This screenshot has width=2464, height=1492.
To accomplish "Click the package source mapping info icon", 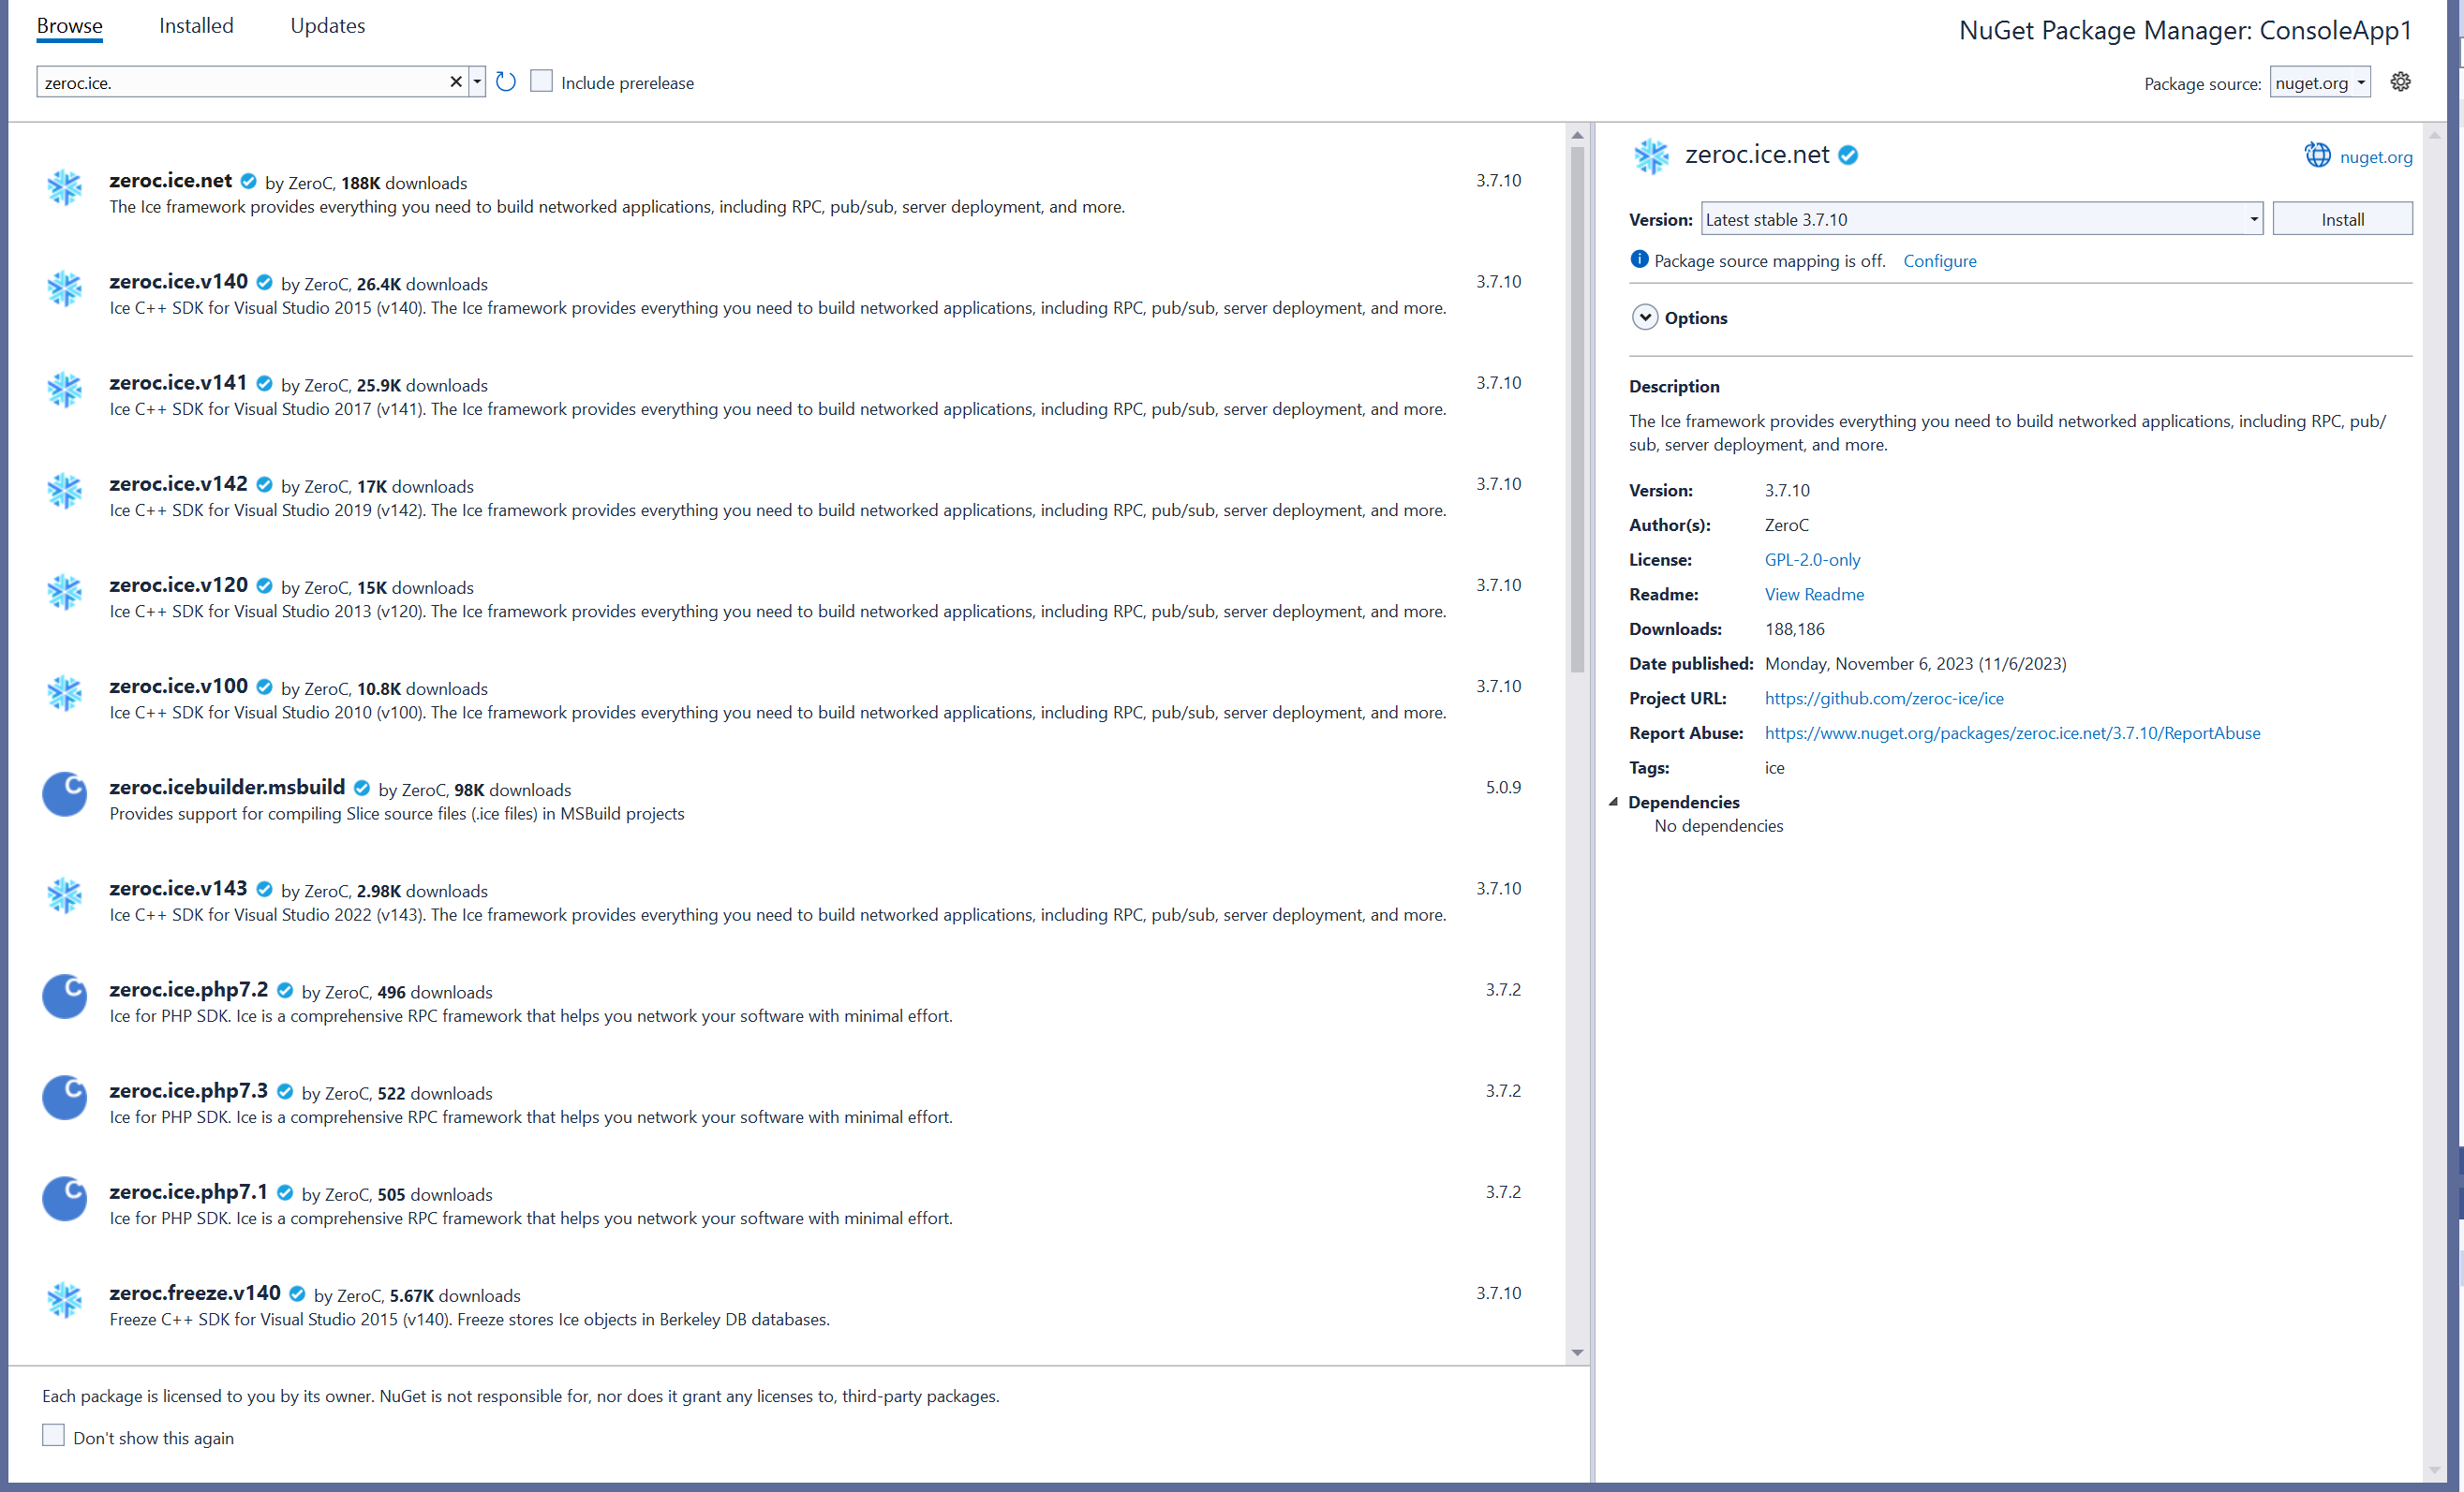I will pos(1639,260).
